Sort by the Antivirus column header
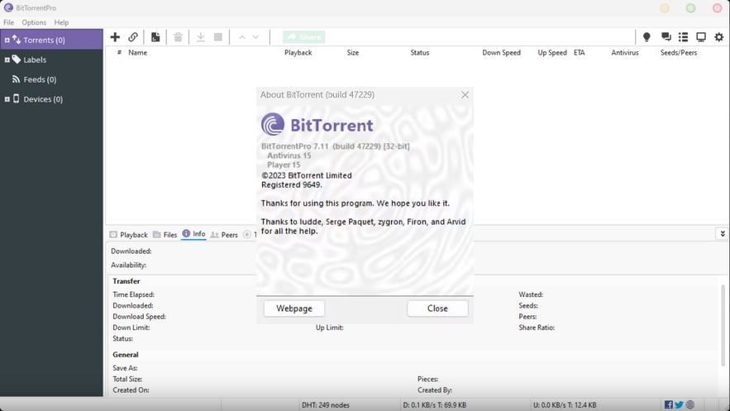 coord(625,53)
